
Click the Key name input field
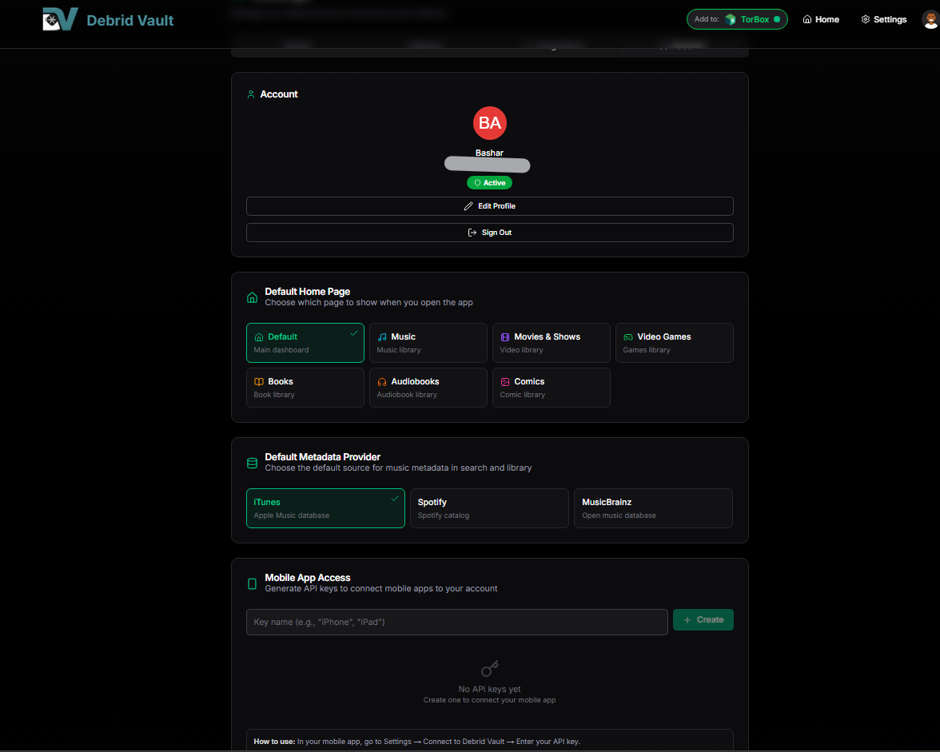[x=456, y=622]
